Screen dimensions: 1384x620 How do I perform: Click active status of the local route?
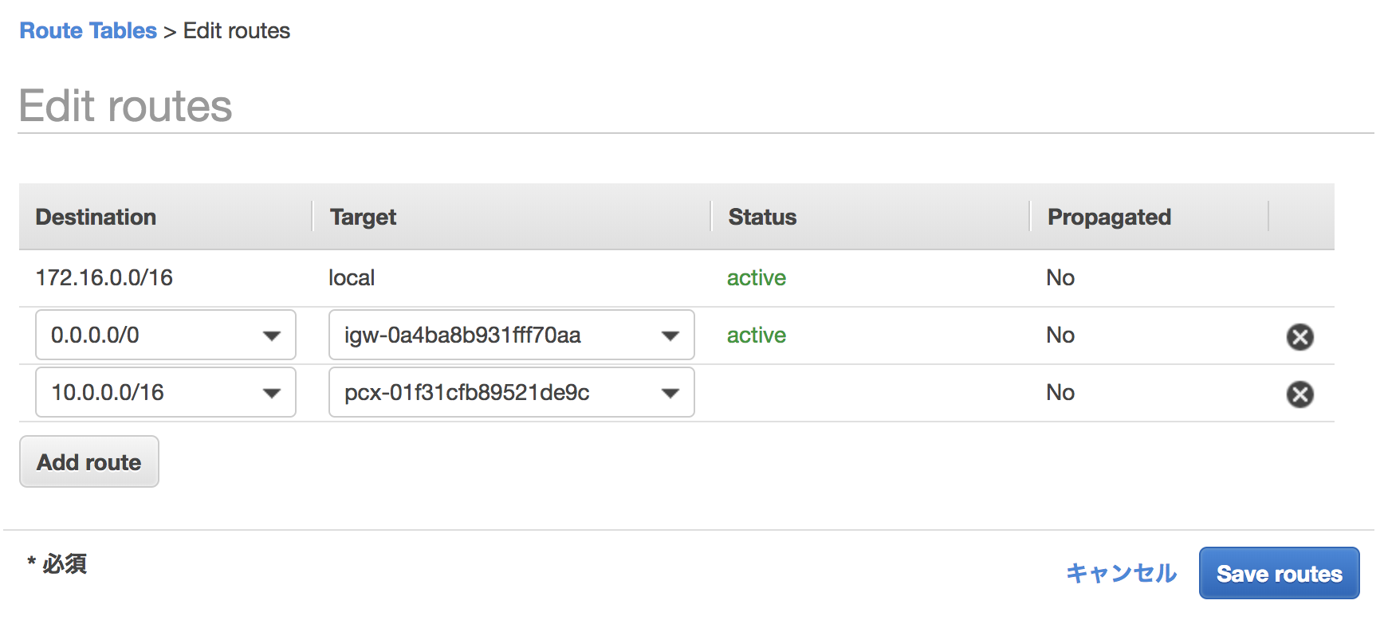point(757,277)
